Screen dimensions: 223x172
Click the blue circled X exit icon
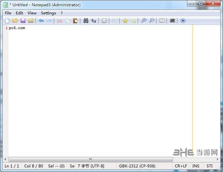point(183,21)
